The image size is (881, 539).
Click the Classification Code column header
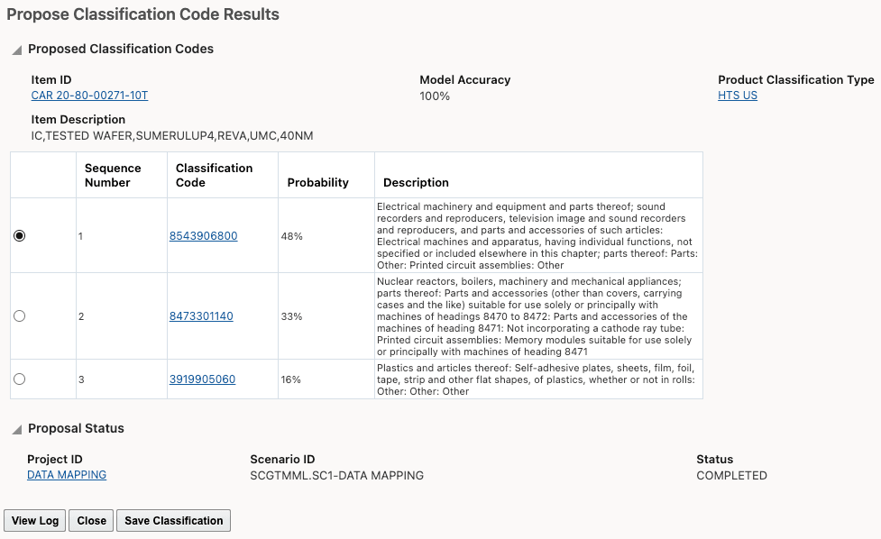point(223,175)
